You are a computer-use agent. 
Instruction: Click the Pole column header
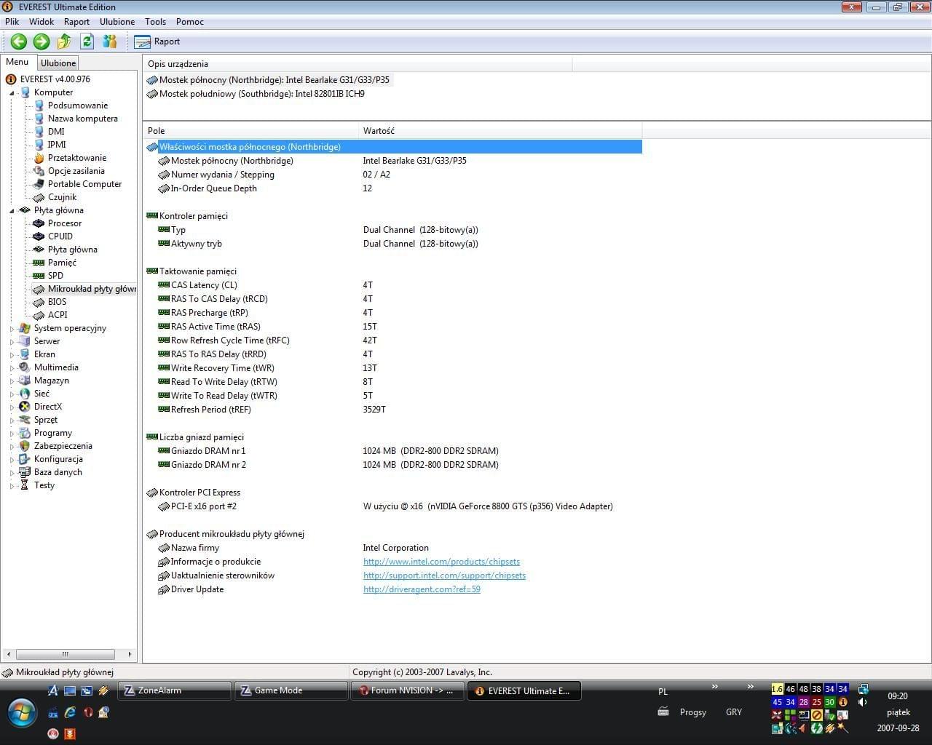tap(251, 131)
